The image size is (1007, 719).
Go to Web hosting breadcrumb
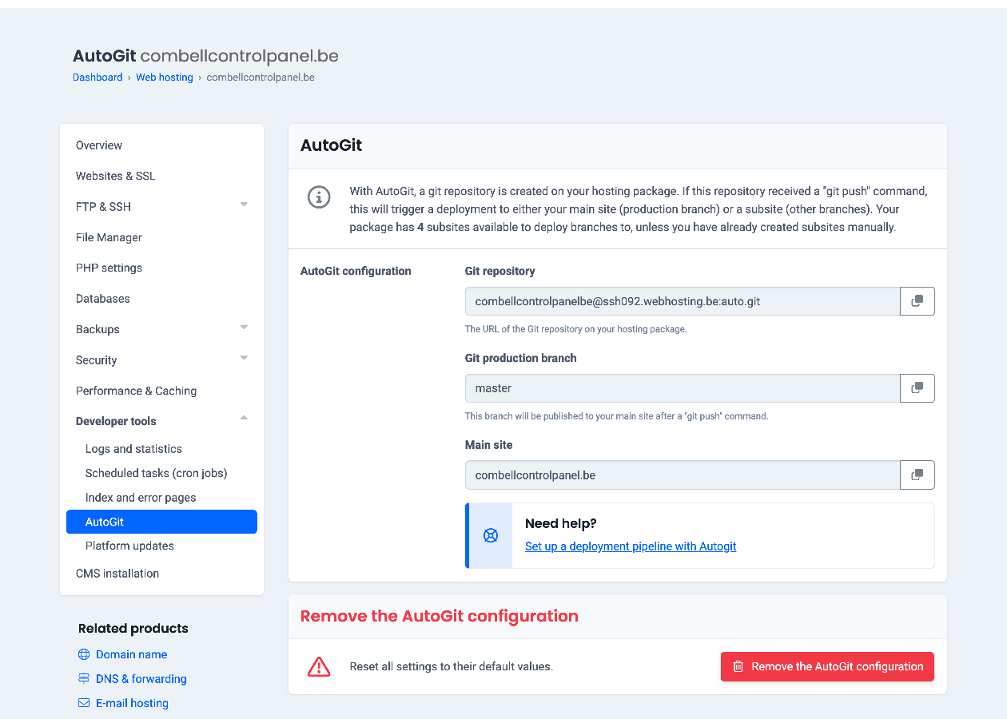tap(165, 77)
